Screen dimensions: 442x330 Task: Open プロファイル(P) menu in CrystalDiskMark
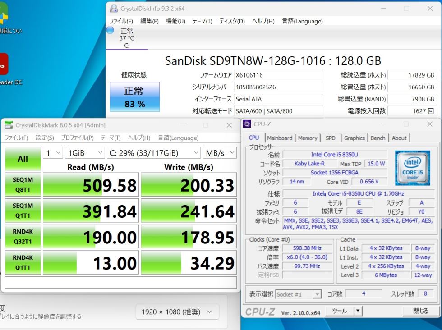[77, 138]
